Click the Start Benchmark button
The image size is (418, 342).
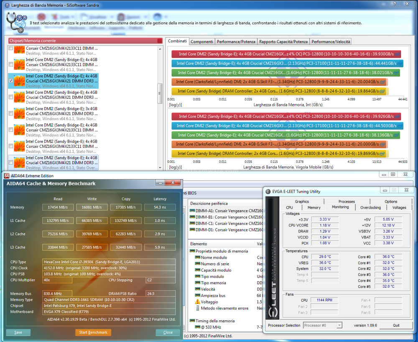coord(93,332)
